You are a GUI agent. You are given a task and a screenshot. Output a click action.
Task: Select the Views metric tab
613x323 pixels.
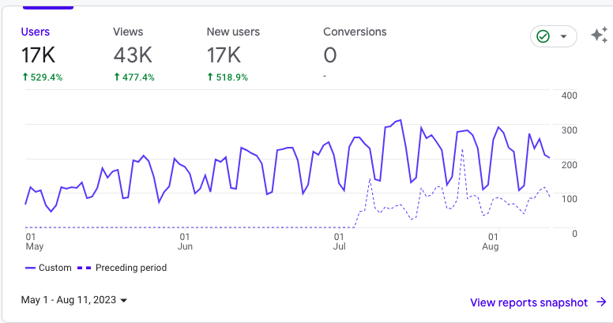coord(134,54)
